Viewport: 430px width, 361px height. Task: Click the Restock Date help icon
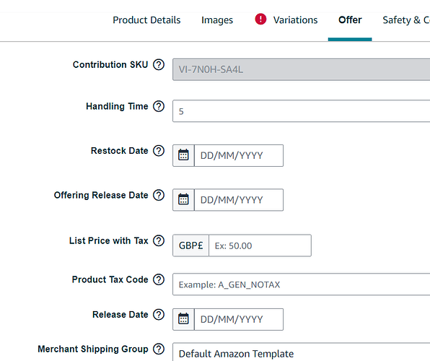(159, 151)
